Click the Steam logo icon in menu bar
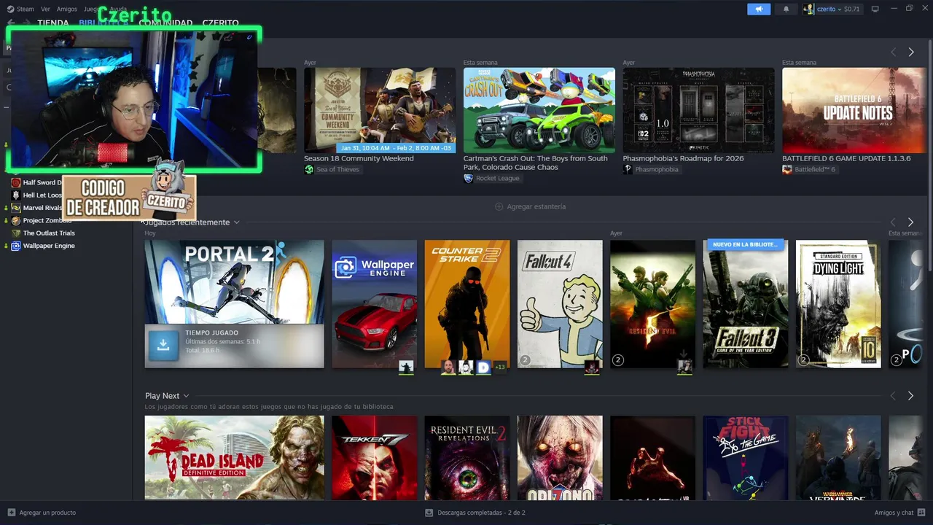Image resolution: width=933 pixels, height=525 pixels. point(10,9)
